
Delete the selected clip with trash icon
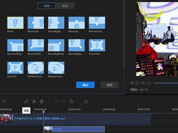click(42, 101)
